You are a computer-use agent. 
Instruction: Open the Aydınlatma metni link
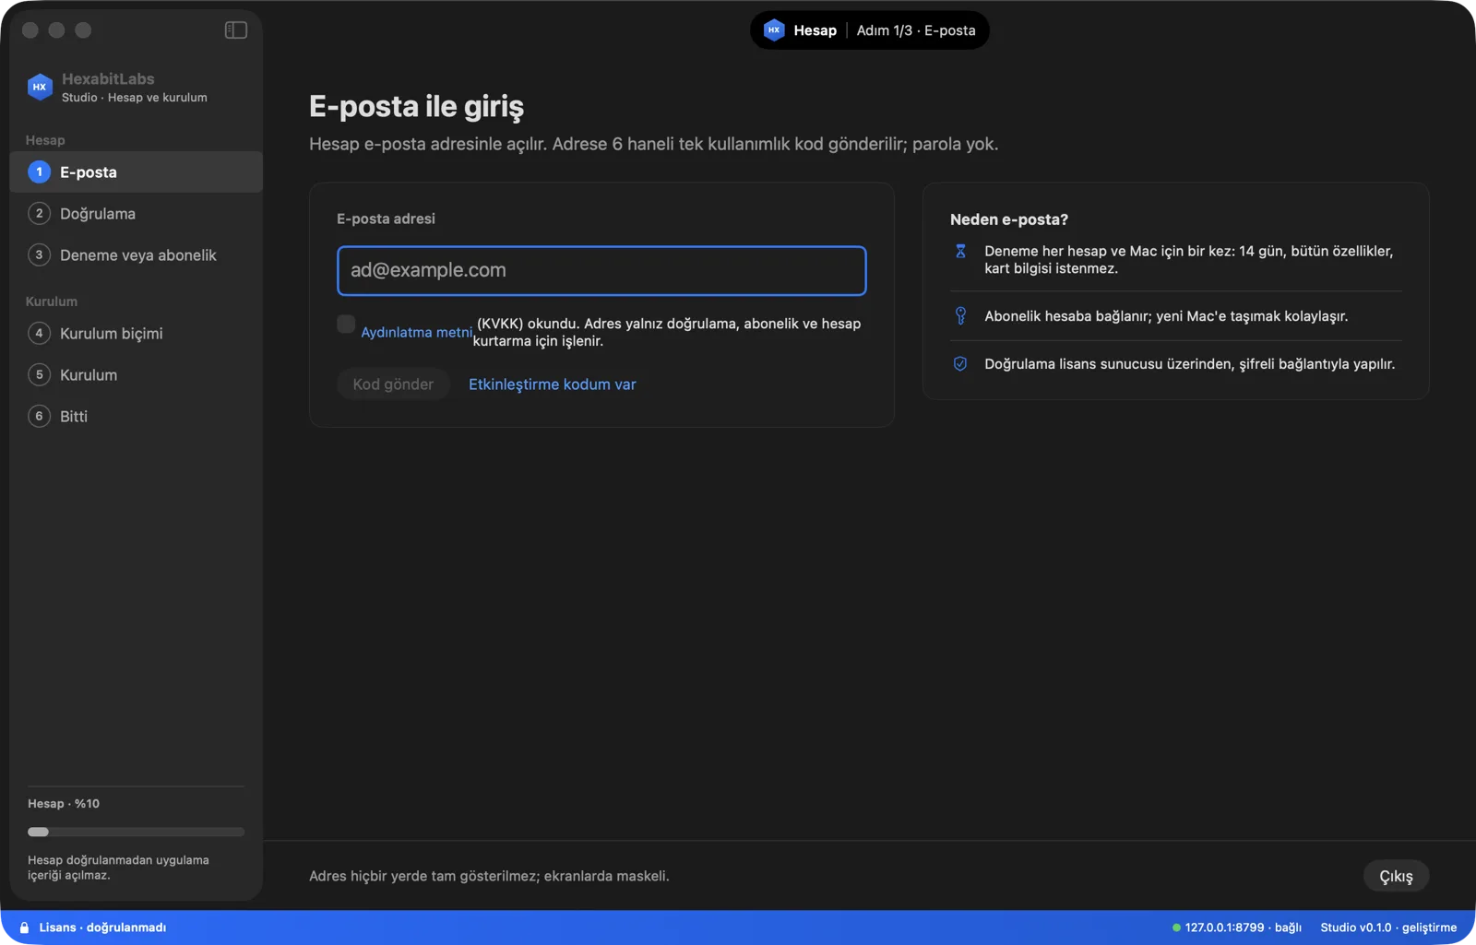(x=416, y=333)
